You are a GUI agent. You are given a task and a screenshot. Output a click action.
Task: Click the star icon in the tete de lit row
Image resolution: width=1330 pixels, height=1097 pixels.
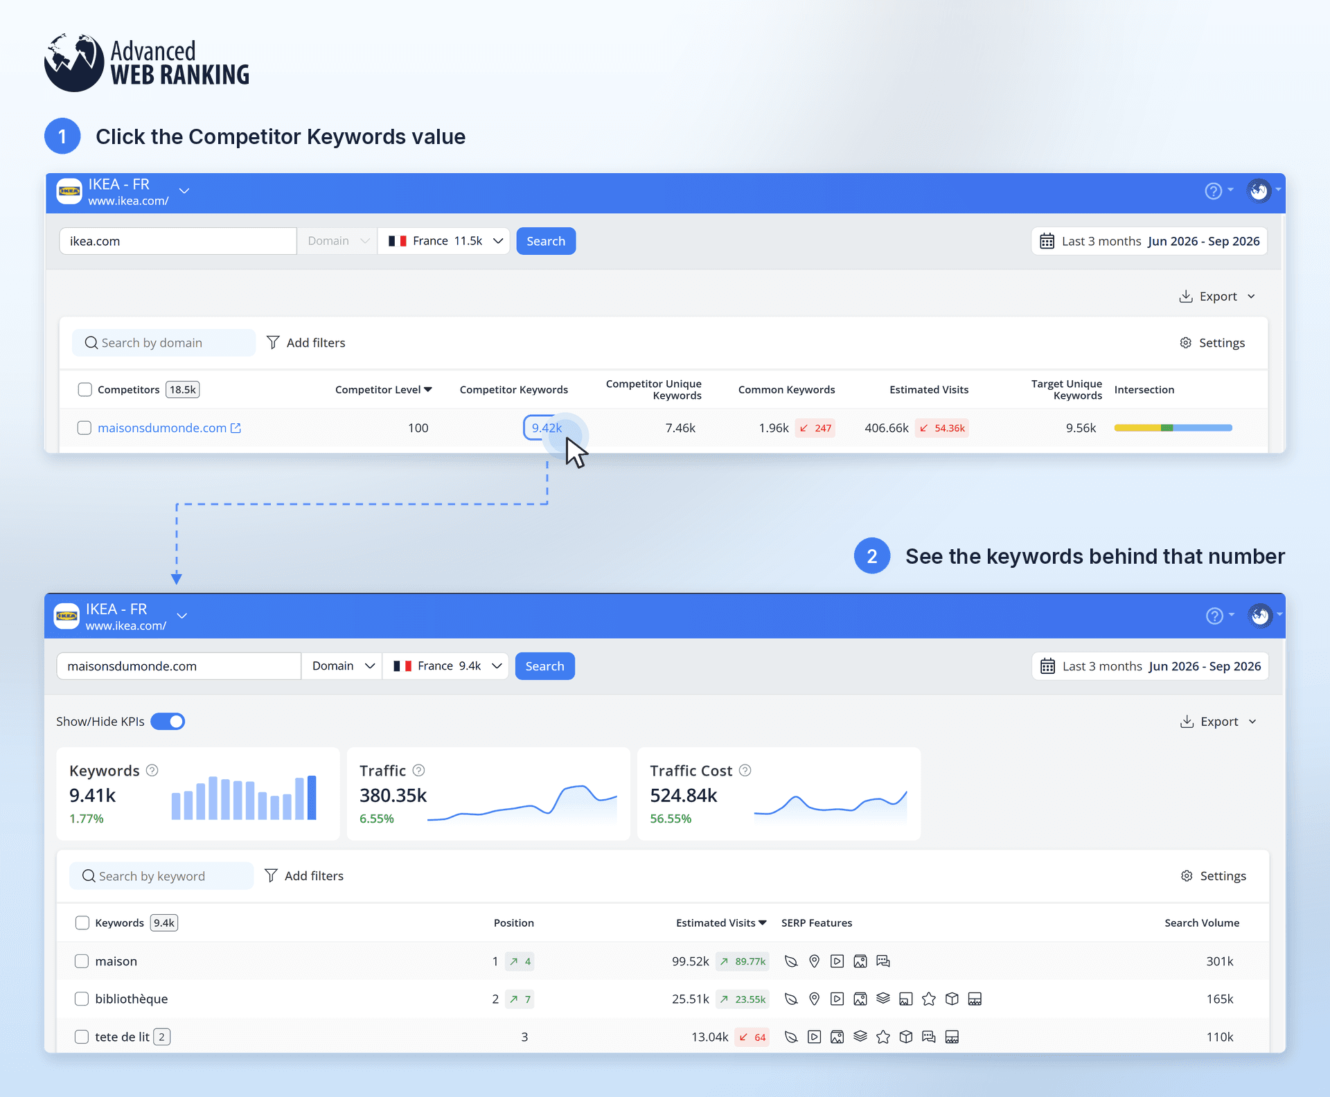(x=883, y=1037)
